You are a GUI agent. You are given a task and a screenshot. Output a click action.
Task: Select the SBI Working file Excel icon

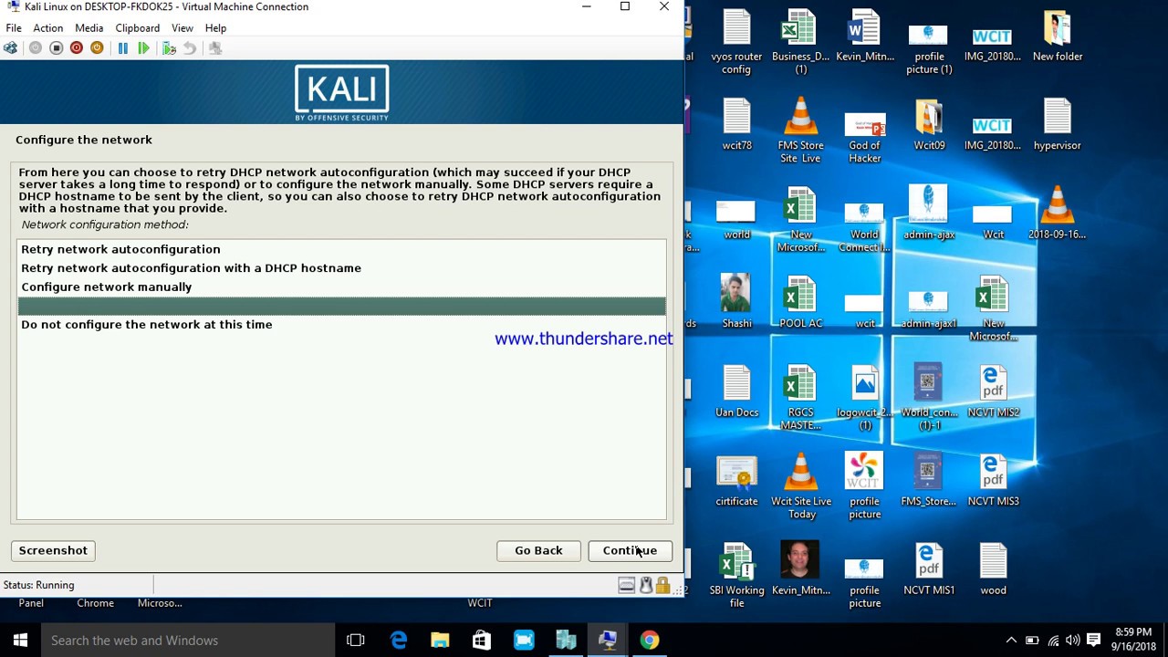pyautogui.click(x=736, y=576)
